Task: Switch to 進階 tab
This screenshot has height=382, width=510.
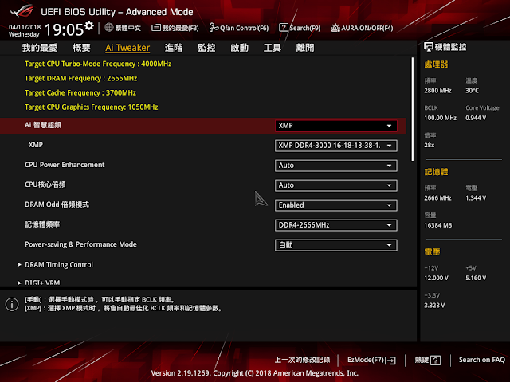Action: coord(174,48)
